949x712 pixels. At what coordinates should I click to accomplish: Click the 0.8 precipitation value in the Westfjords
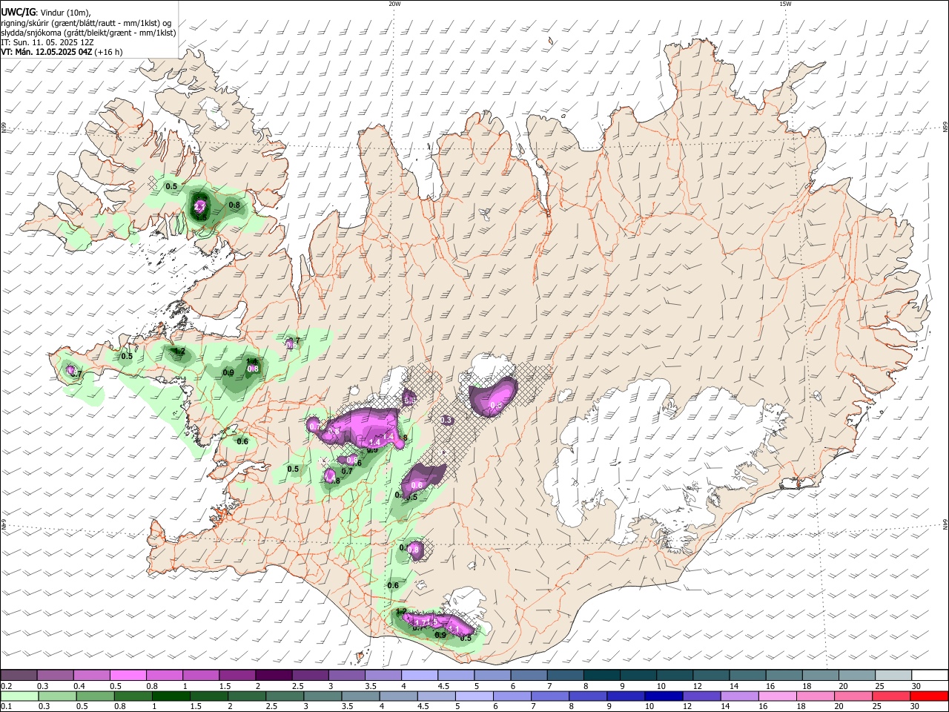pyautogui.click(x=234, y=205)
